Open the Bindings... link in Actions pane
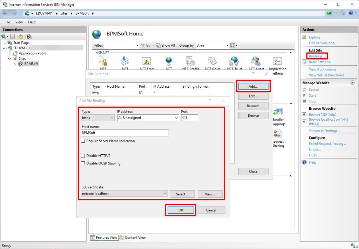359x249 pixels. [x=317, y=56]
